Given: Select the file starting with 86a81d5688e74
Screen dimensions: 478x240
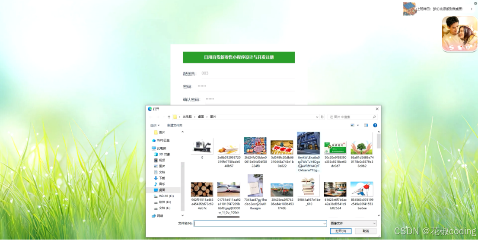Looking at the screenshot, I should click(x=362, y=154).
